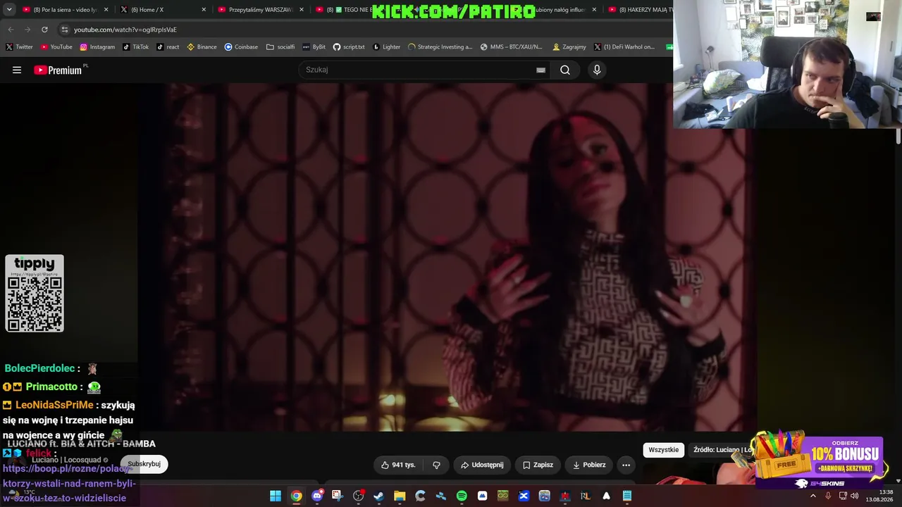Close the Home / X tab
This screenshot has width=902, height=507.
click(204, 10)
